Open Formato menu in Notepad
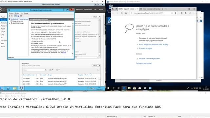This screenshot has width=210, height=118. pos(13,96)
